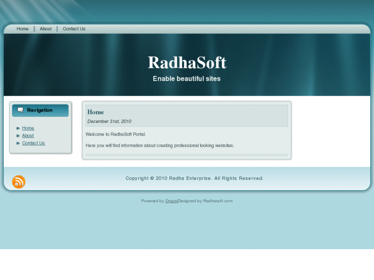The width and height of the screenshot is (374, 280).
Task: Open About in the top menu bar
Action: pyautogui.click(x=46, y=29)
